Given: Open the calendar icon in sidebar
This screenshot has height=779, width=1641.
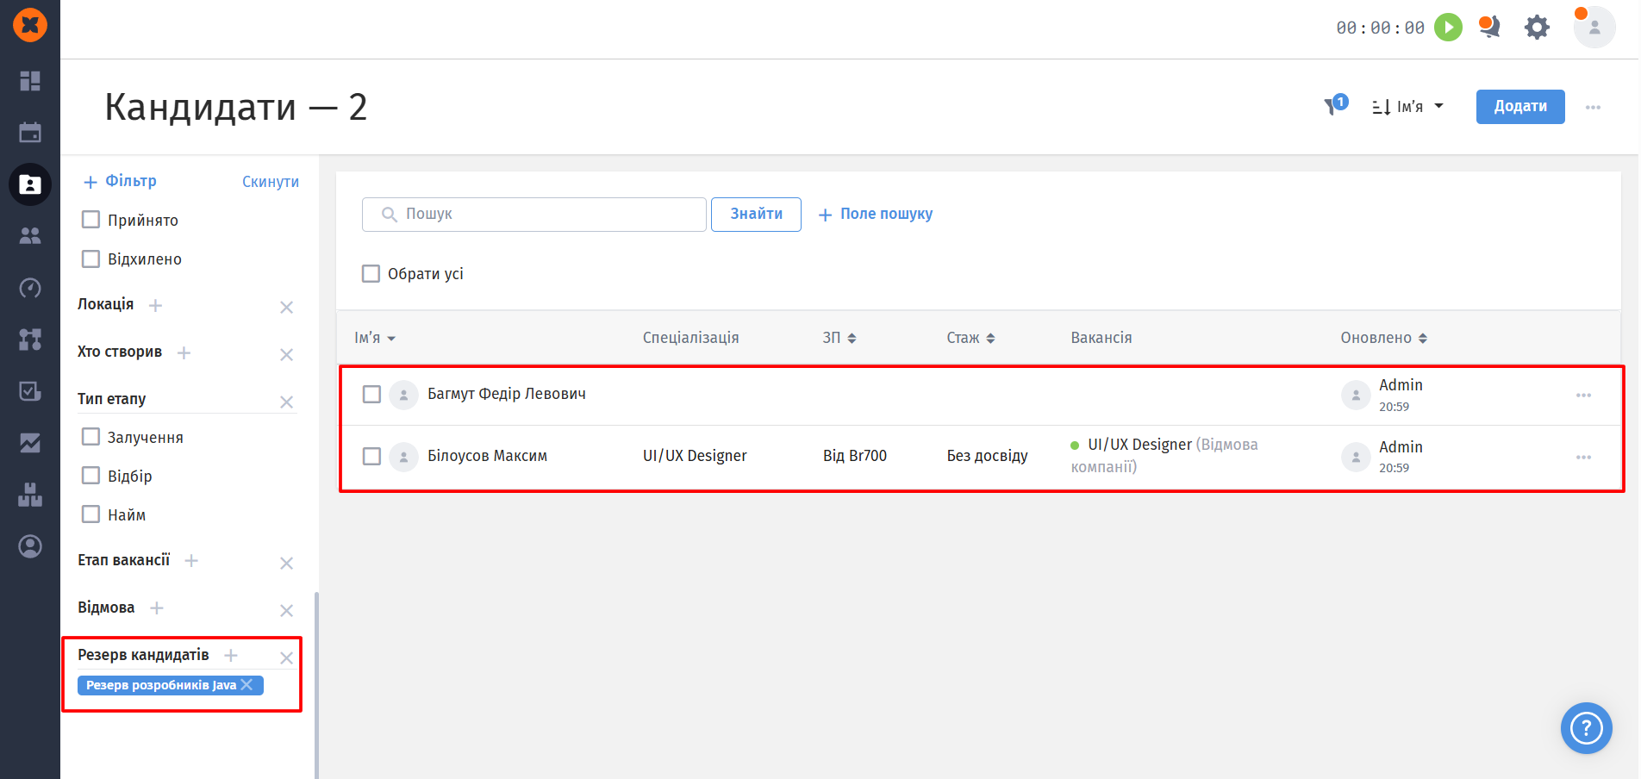Looking at the screenshot, I should click(30, 133).
